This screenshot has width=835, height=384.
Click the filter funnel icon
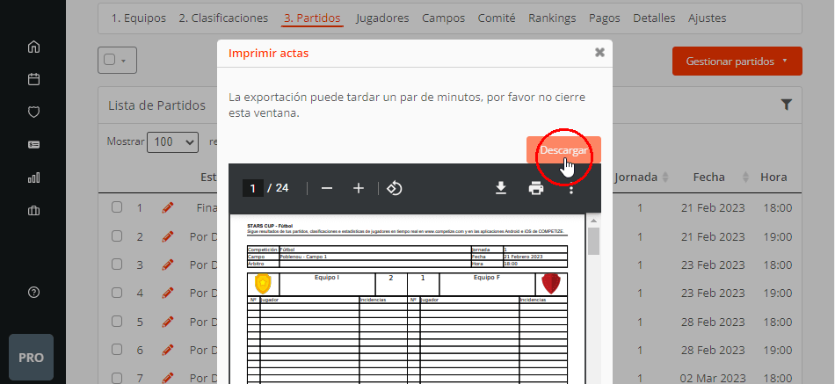coord(787,105)
